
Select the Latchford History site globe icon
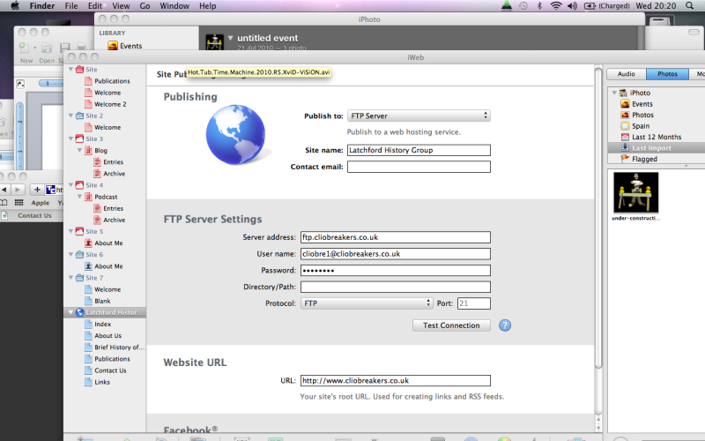click(x=79, y=312)
